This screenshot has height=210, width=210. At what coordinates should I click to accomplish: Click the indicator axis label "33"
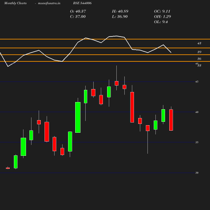pyautogui.click(x=199, y=66)
